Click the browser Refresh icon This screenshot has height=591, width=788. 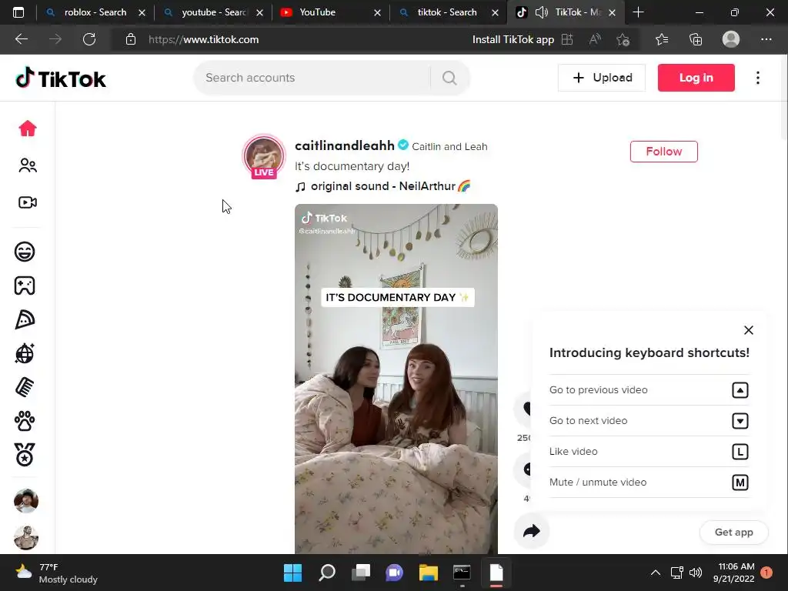(89, 39)
